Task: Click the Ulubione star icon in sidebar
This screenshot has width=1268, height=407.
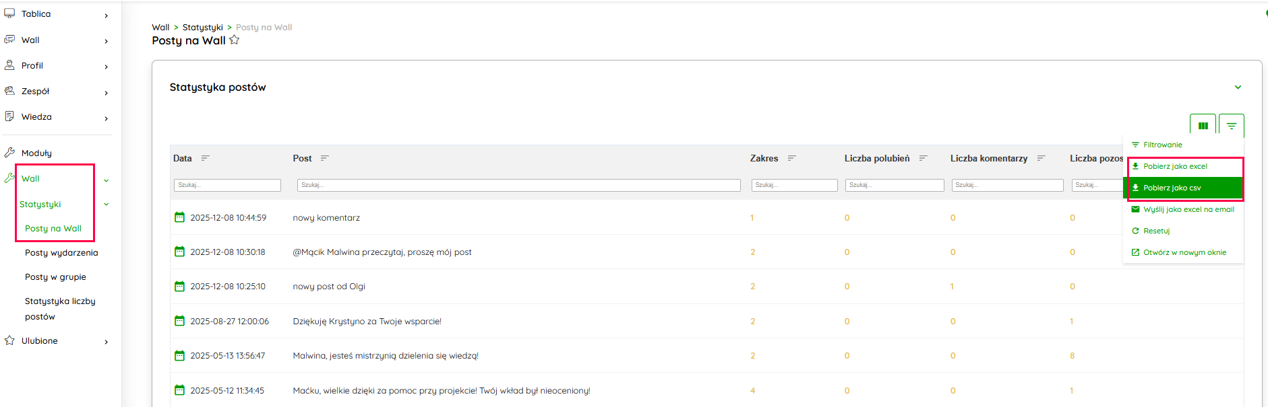Action: pyautogui.click(x=9, y=340)
